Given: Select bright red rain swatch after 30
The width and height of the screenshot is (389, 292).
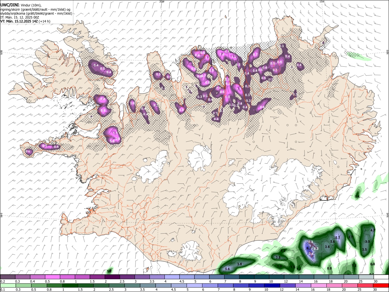Looking at the screenshot, I should [x=381, y=286].
